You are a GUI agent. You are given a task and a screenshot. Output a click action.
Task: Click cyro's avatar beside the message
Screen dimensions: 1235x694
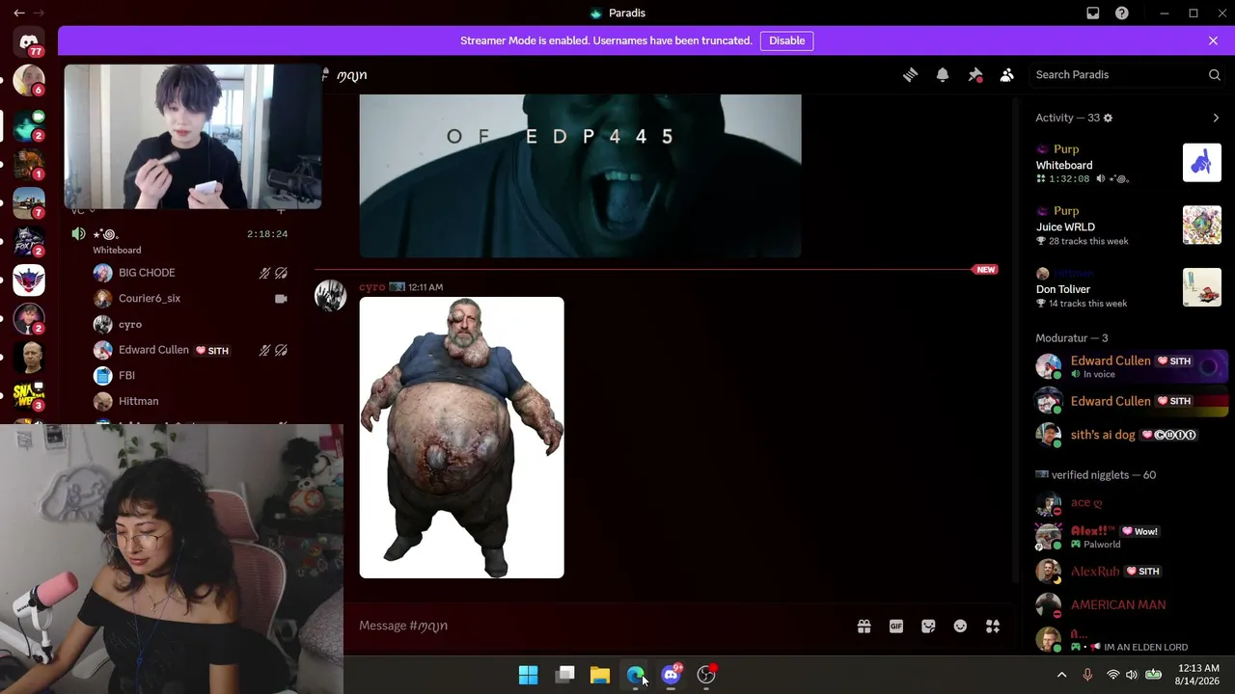(x=330, y=296)
